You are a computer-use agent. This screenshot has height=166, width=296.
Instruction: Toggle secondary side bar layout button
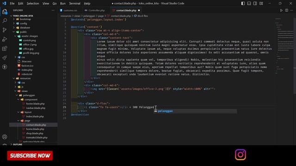(255, 3)
